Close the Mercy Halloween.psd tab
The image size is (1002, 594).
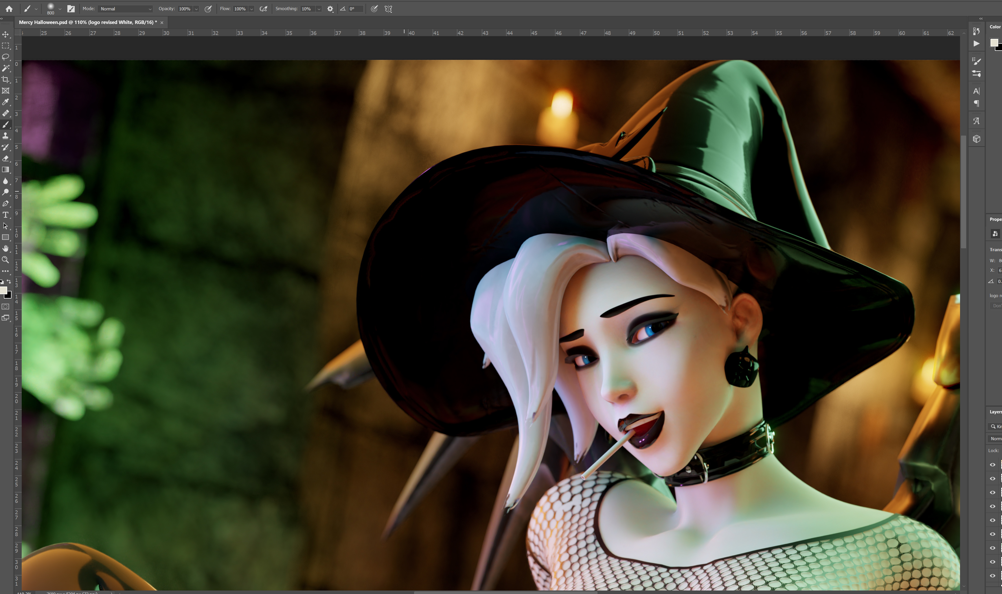point(162,23)
